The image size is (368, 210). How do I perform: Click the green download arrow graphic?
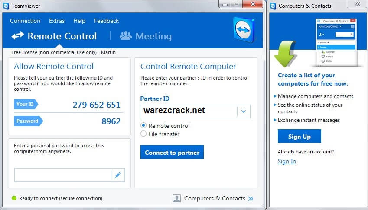tap(285, 54)
